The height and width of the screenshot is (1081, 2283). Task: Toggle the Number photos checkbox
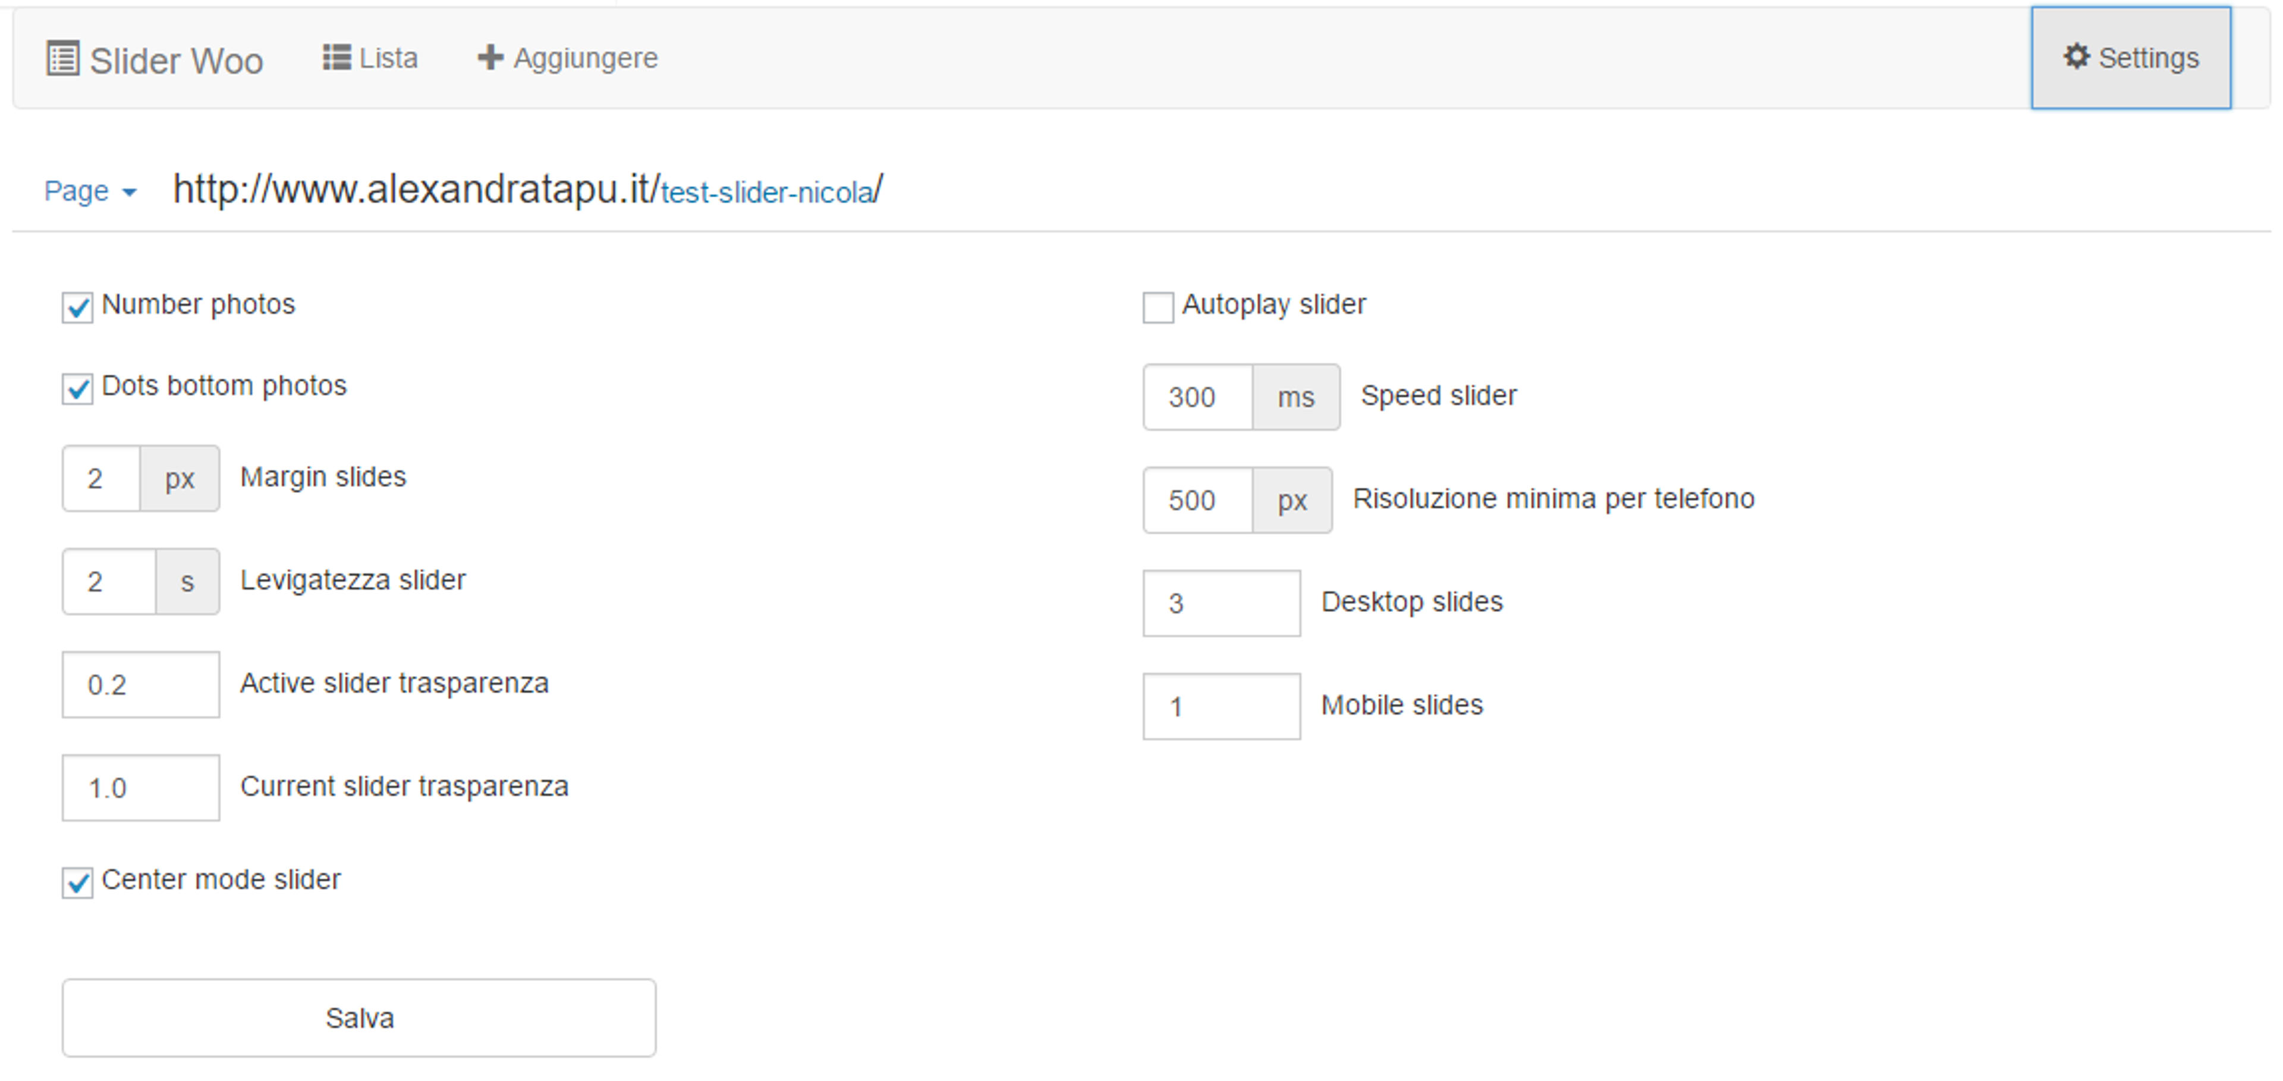[78, 307]
